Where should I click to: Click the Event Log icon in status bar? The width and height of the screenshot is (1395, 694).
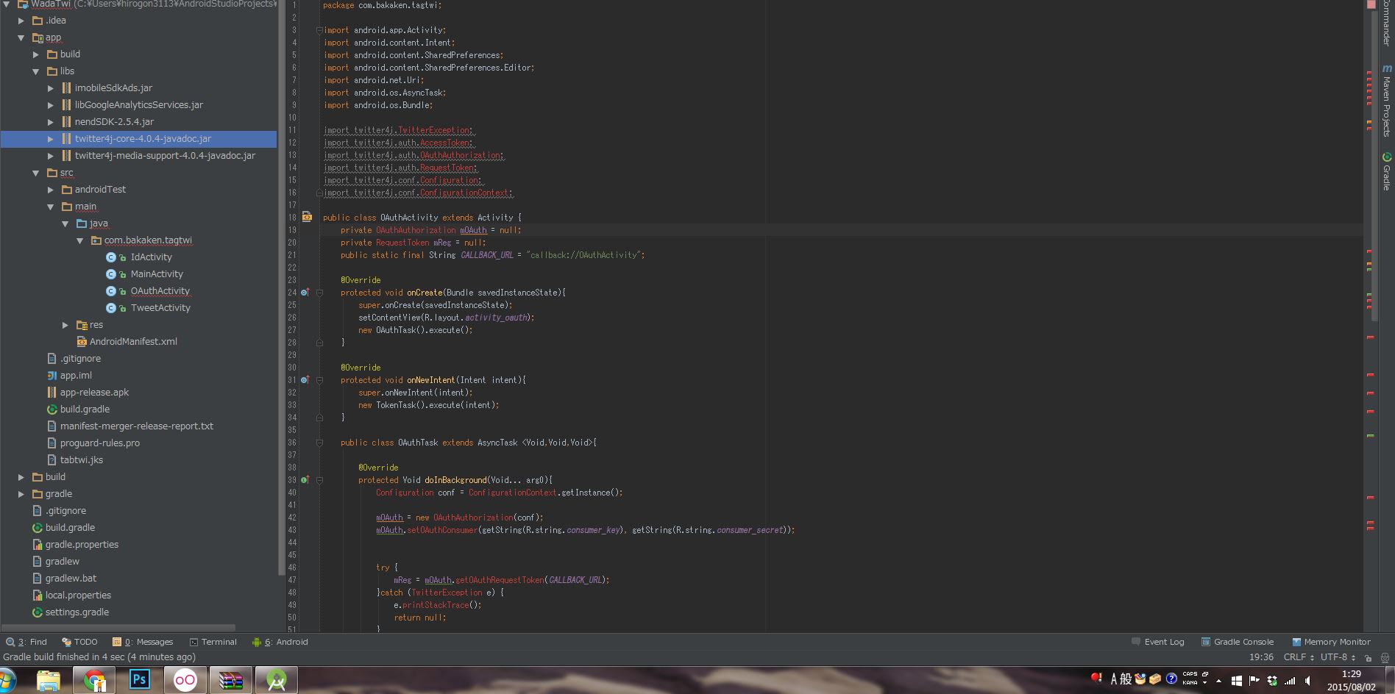[1135, 641]
